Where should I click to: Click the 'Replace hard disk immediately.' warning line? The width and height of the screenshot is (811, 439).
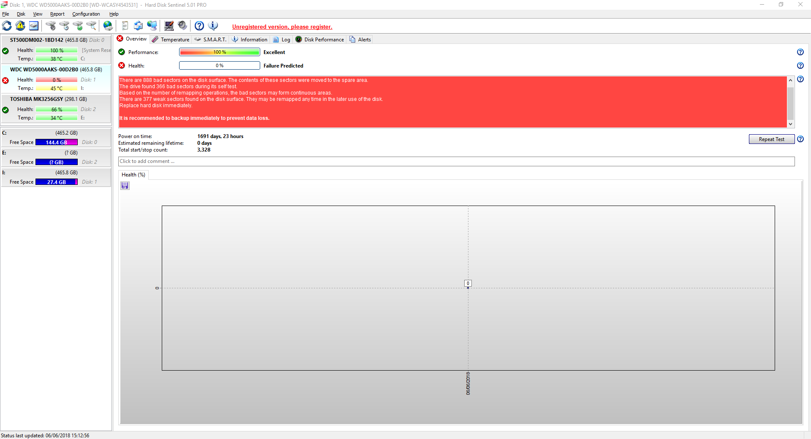click(x=156, y=106)
